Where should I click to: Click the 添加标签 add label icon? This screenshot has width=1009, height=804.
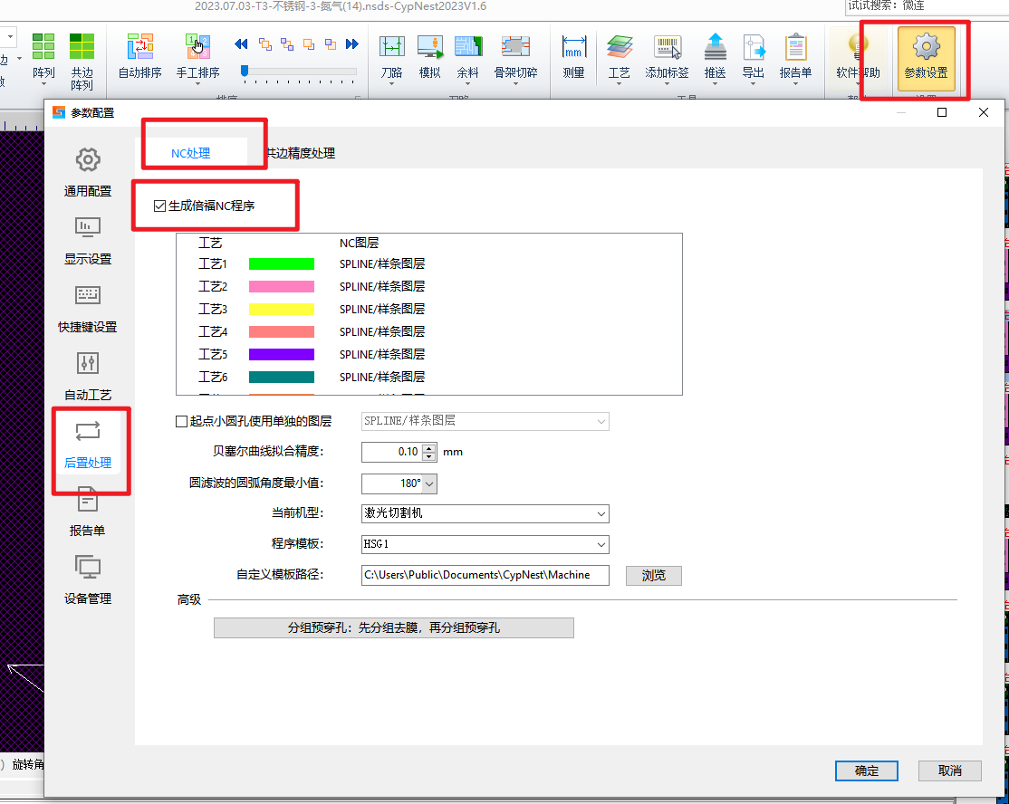pyautogui.click(x=667, y=48)
